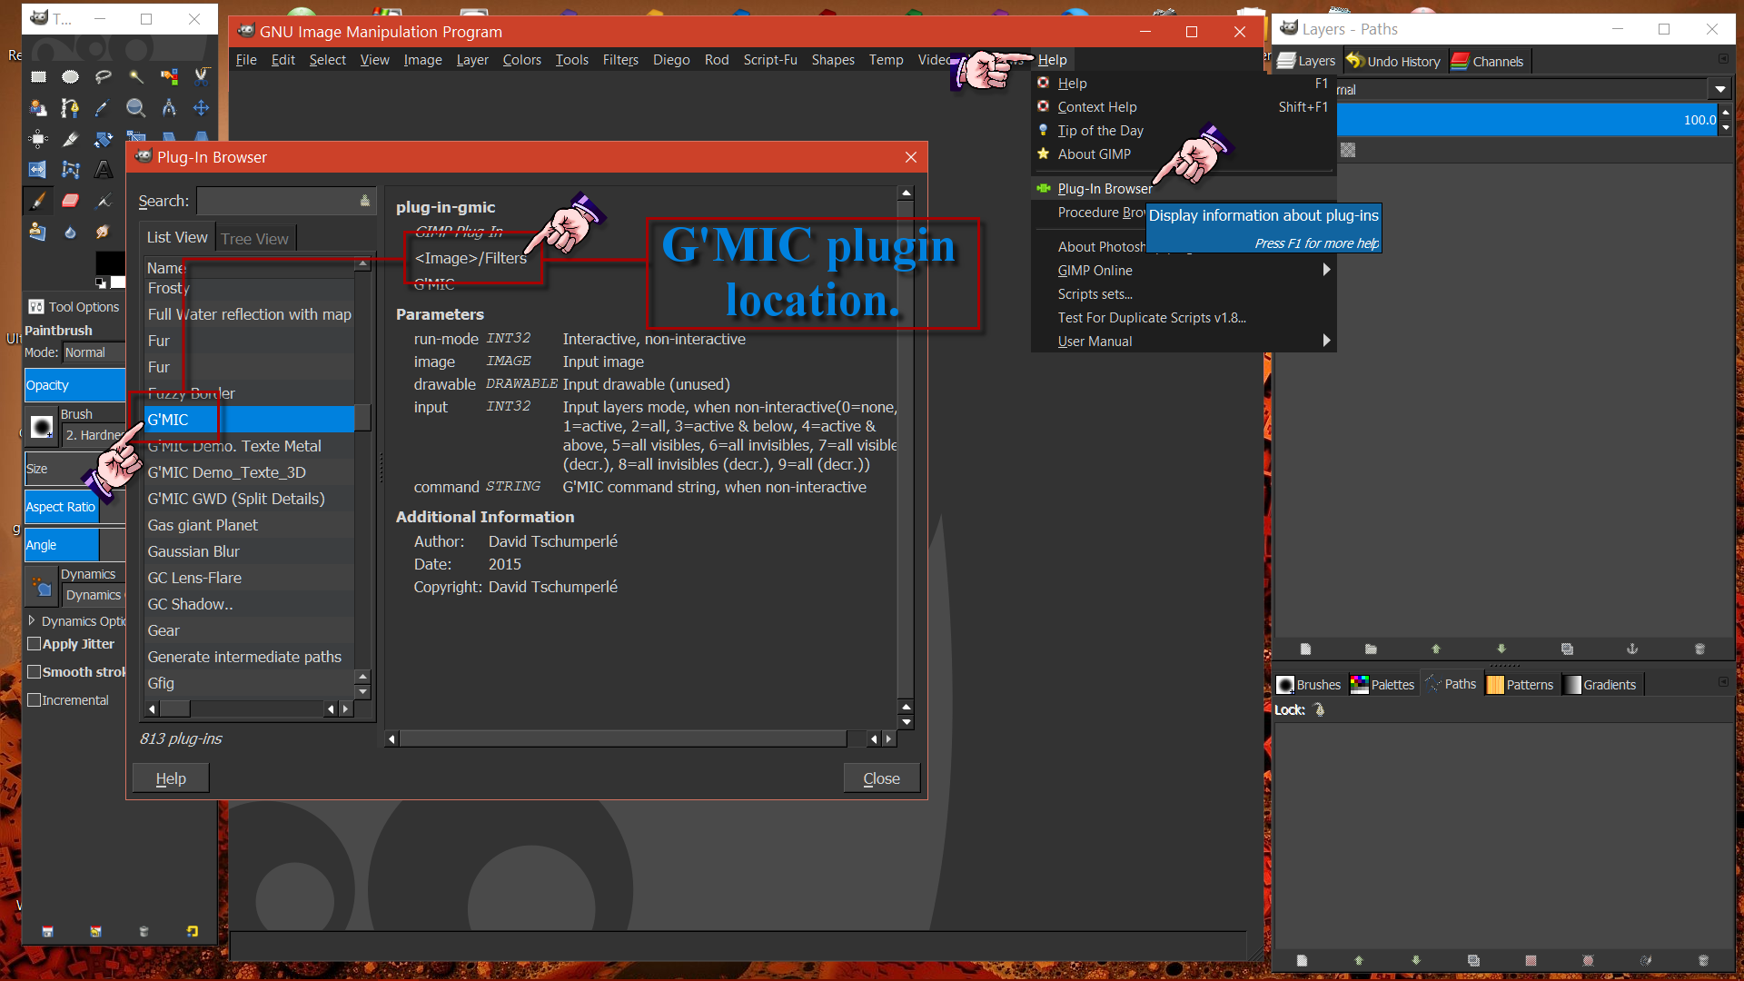
Task: Select the Move tool
Action: (x=202, y=108)
